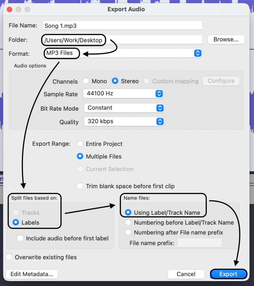Select the Stereo channel option
Screen dimensions: 254x286
pyautogui.click(x=115, y=81)
